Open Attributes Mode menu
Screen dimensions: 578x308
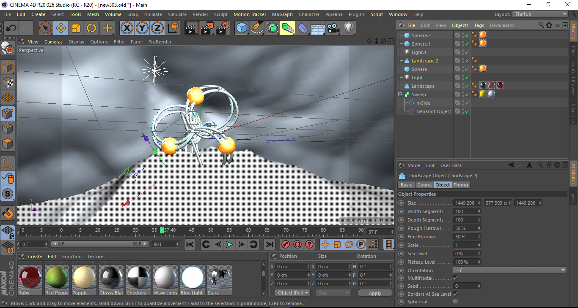[x=413, y=165]
